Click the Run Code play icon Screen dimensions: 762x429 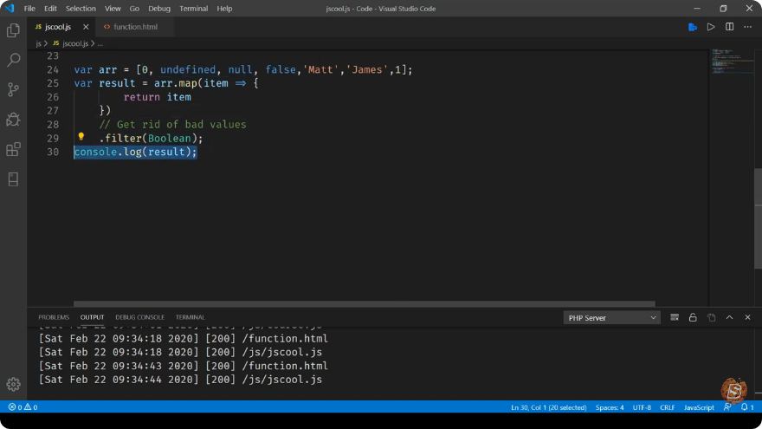tap(711, 27)
